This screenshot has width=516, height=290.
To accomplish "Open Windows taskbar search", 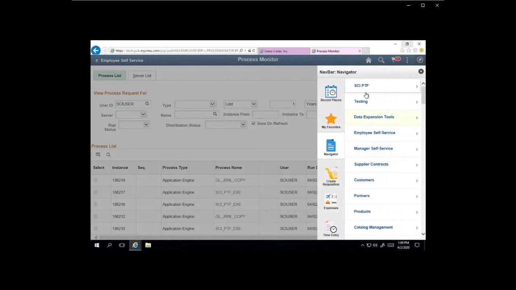I will click(x=109, y=245).
